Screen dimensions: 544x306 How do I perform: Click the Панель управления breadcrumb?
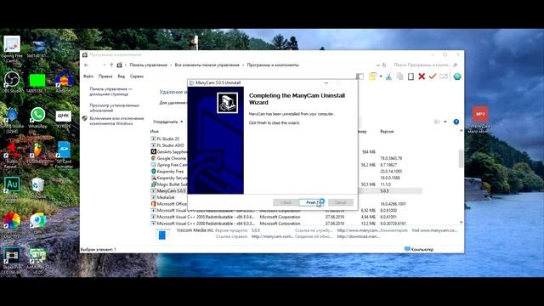[x=148, y=65]
